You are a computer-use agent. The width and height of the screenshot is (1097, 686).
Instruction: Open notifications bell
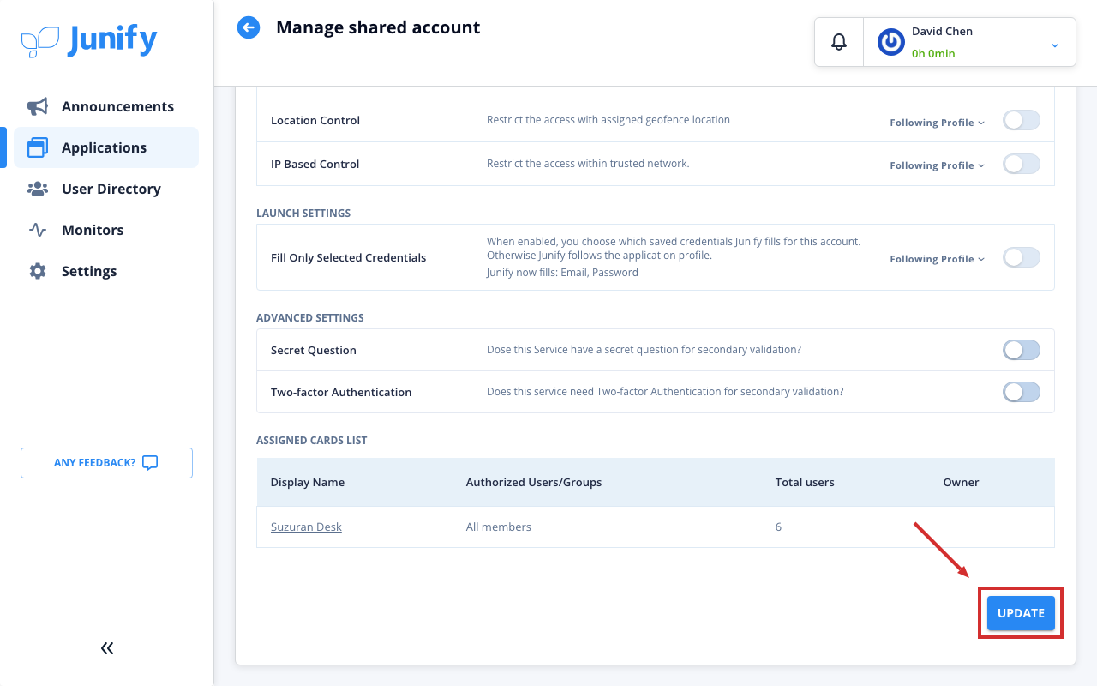[x=839, y=42]
